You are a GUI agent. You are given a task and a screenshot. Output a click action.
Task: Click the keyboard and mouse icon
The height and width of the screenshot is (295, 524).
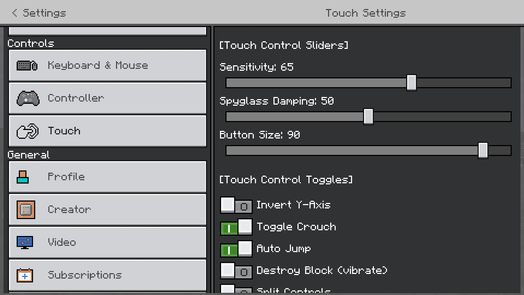[27, 66]
